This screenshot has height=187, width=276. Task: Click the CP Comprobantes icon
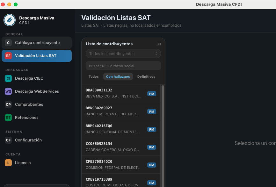coord(8,104)
